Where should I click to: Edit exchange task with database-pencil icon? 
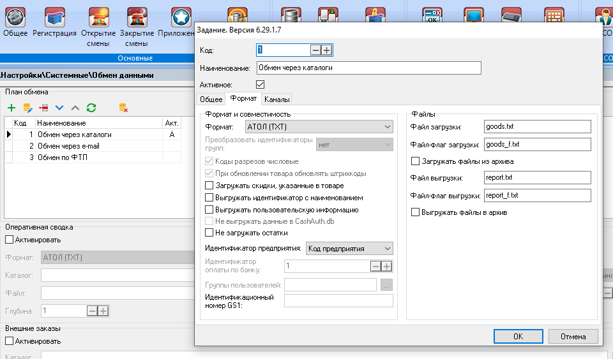point(27,108)
